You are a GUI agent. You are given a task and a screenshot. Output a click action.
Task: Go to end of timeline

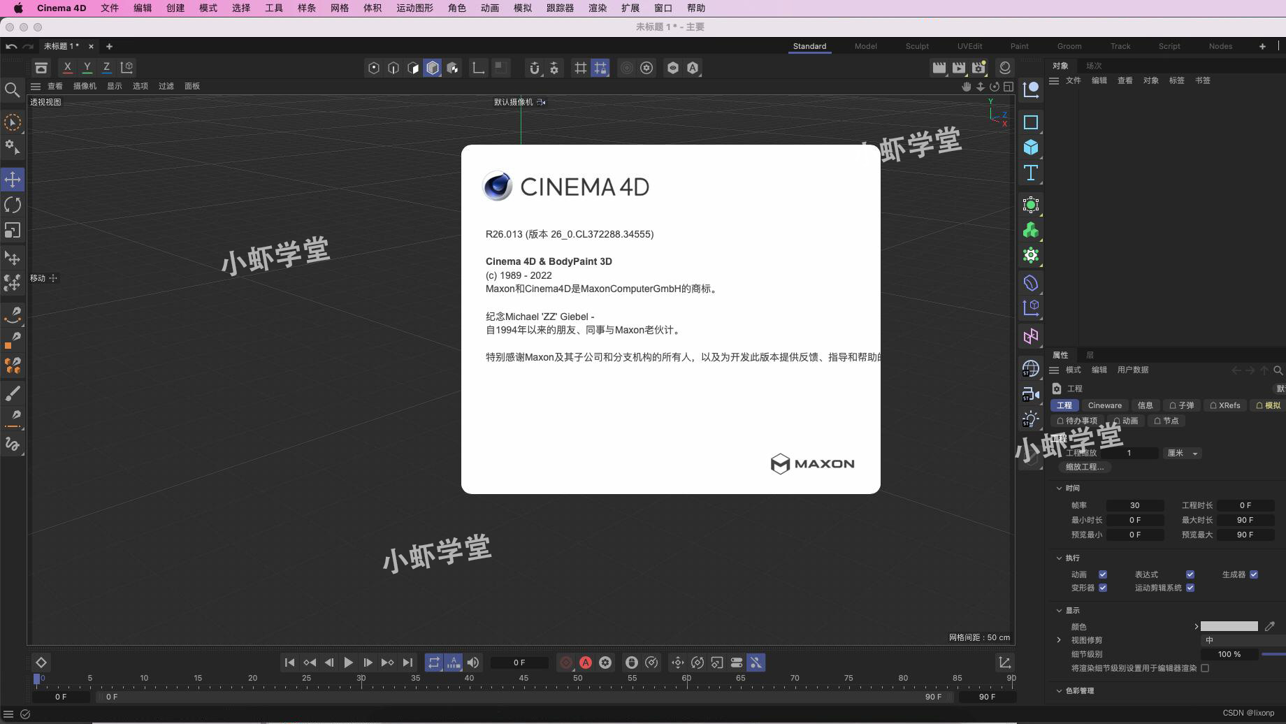coord(407,663)
